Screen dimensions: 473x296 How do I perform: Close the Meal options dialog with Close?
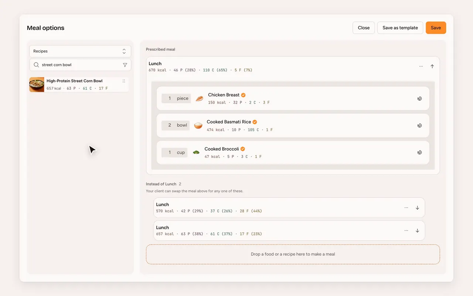tap(364, 28)
